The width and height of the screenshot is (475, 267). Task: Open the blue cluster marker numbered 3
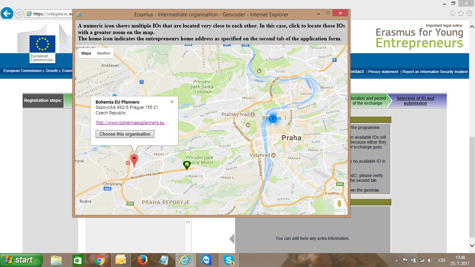pyautogui.click(x=273, y=119)
